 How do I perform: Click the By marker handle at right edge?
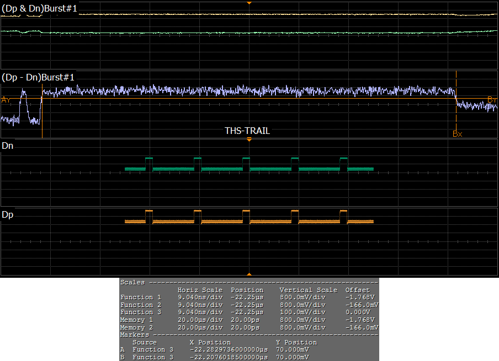click(x=492, y=99)
